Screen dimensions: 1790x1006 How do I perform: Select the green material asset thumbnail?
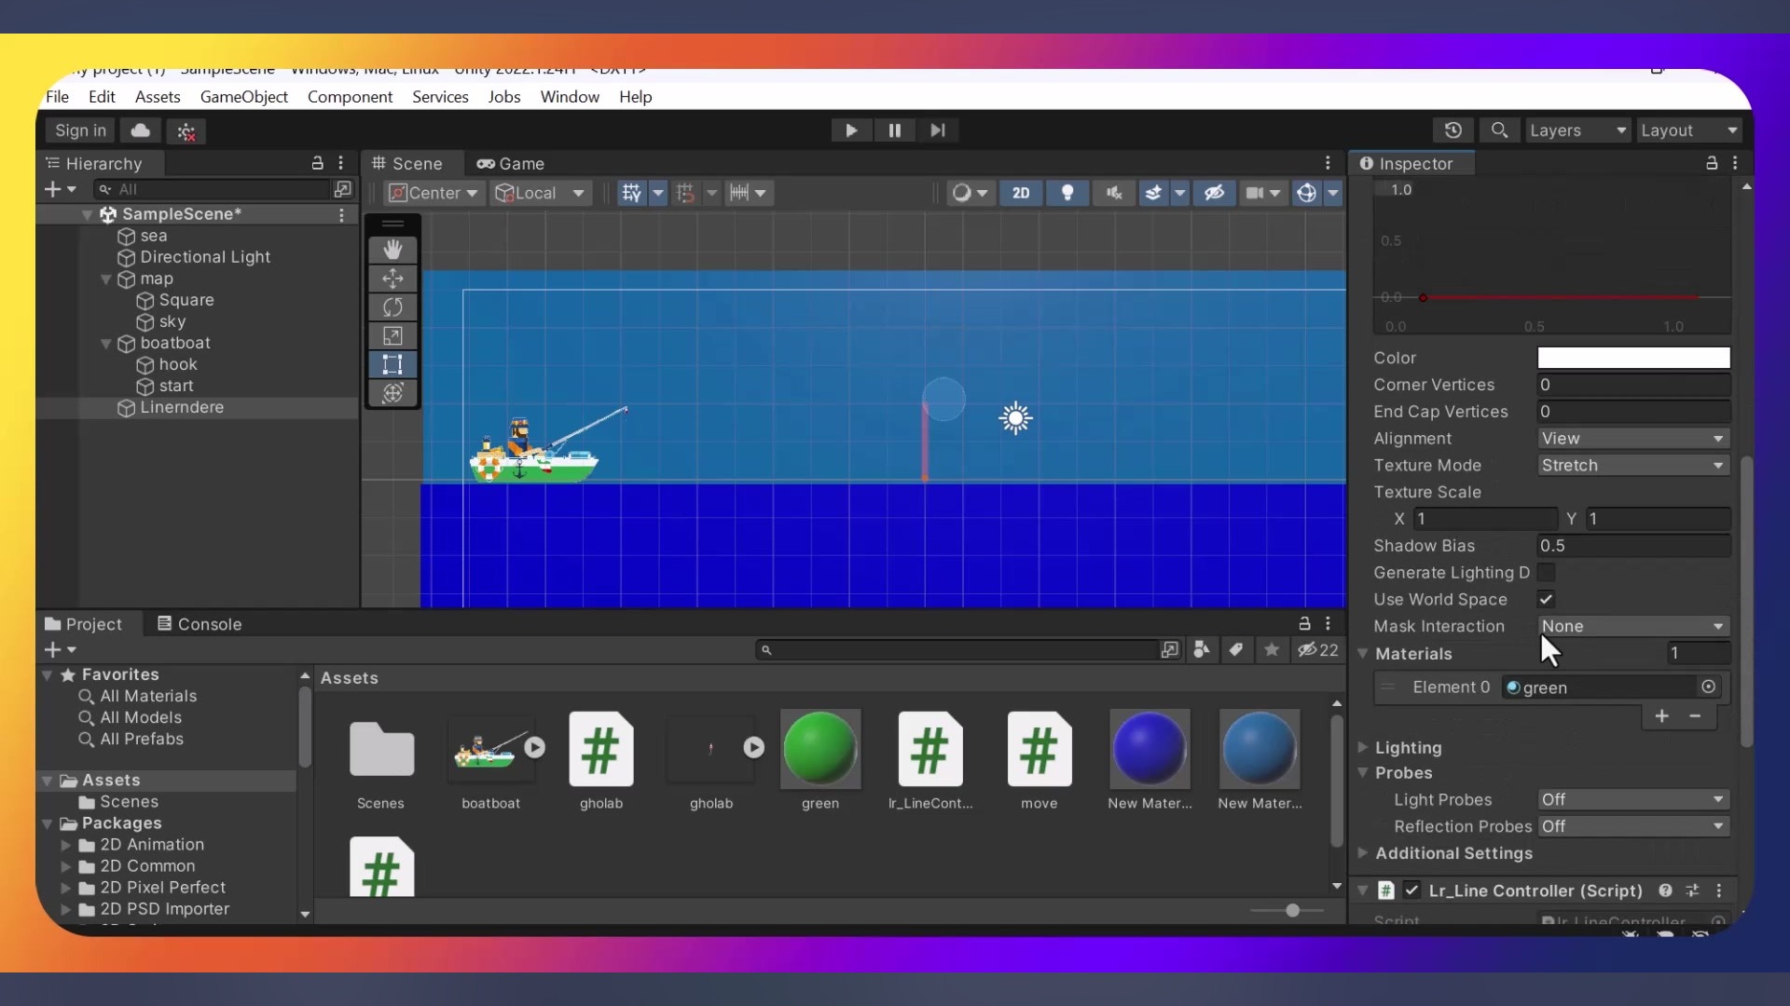pos(819,749)
